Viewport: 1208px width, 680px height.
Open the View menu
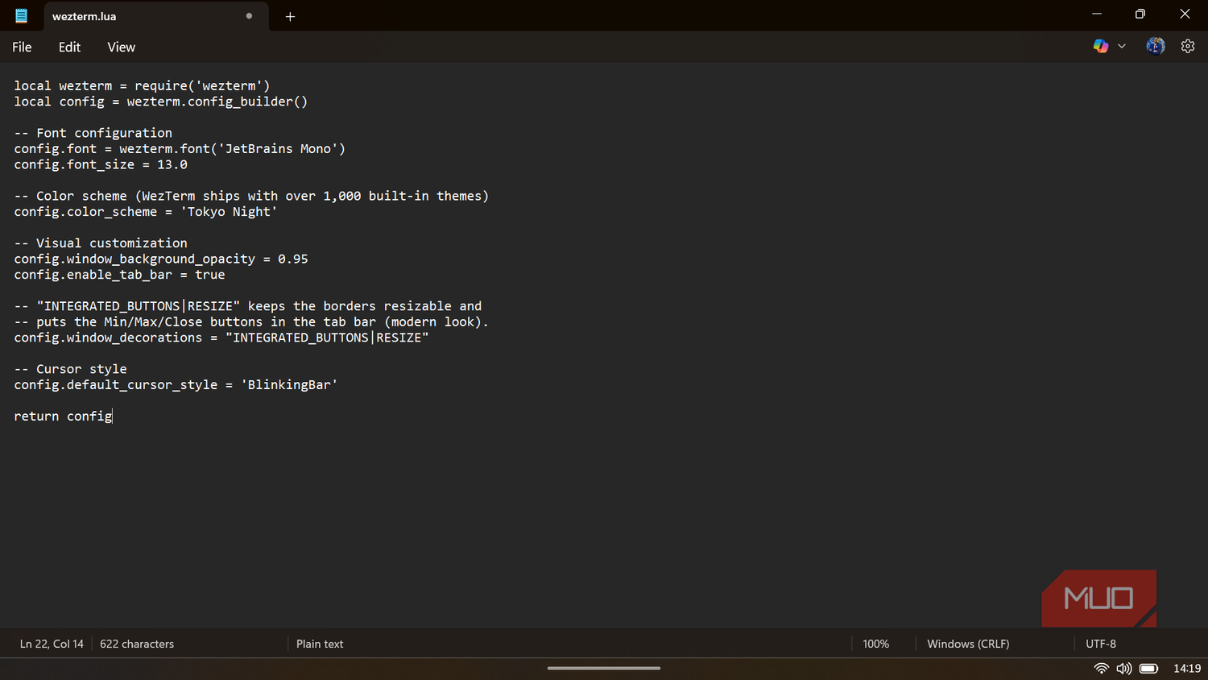tap(121, 47)
